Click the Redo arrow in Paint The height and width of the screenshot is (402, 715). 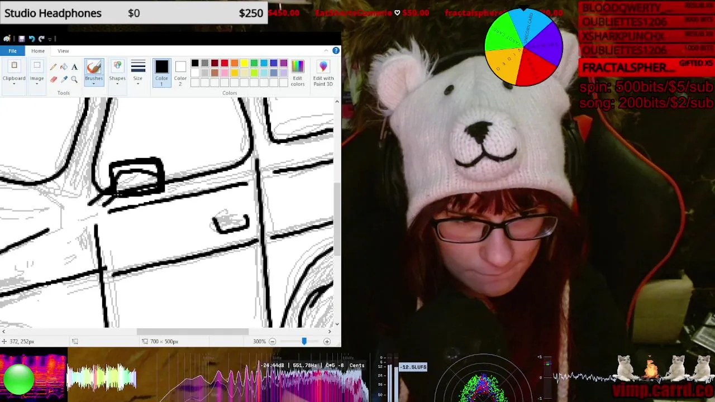41,39
